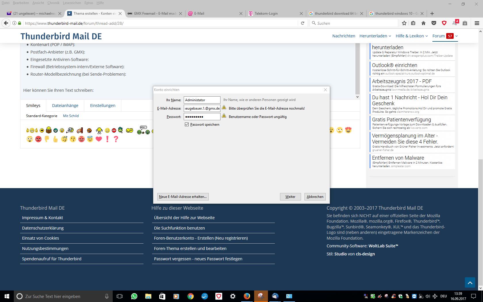Screen dimensions: 483x302
Task: Reload the page with the refresh icon
Action: tap(302, 23)
